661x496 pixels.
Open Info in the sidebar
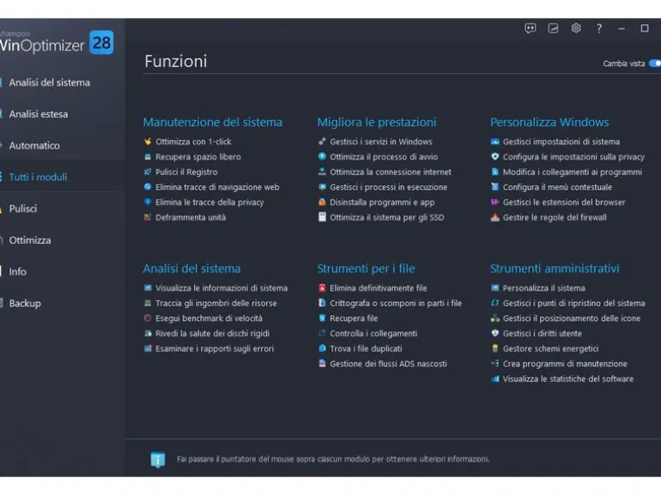pyautogui.click(x=17, y=272)
